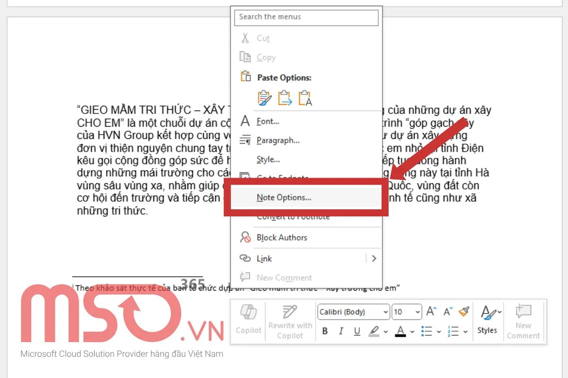The width and height of the screenshot is (568, 378).
Task: Apply the text highlight pen
Action: click(x=374, y=331)
